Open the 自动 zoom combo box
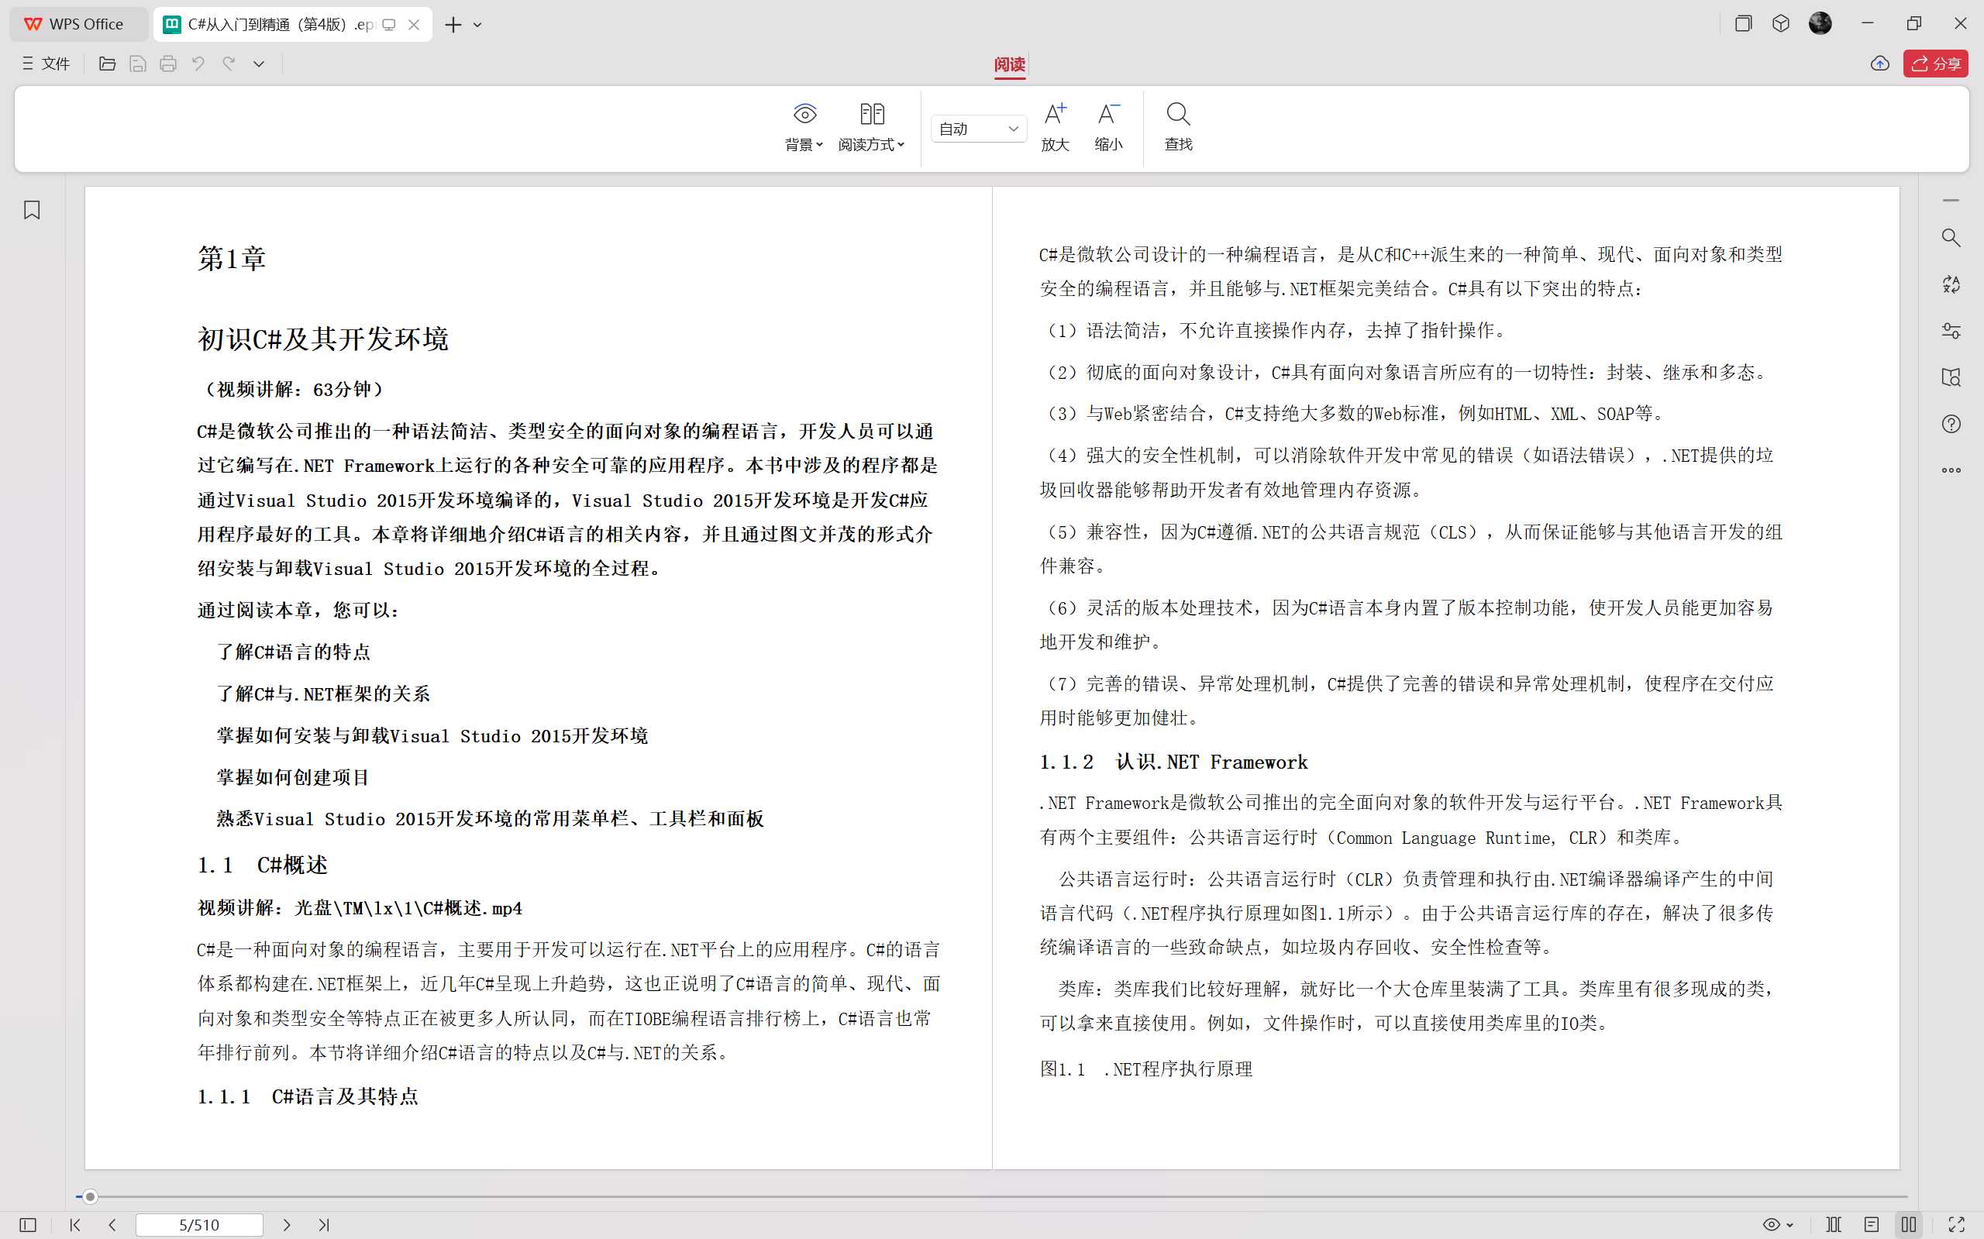 coord(979,129)
